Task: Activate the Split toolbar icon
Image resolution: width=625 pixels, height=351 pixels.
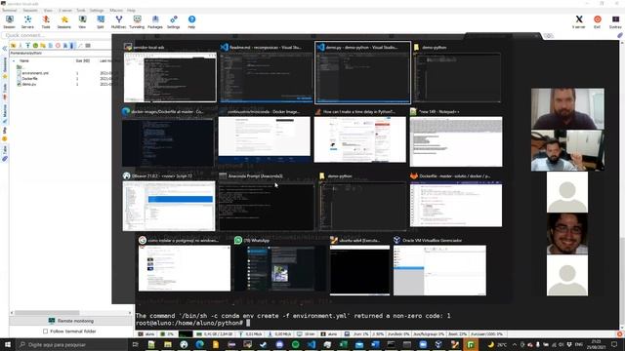Action: coord(101,21)
